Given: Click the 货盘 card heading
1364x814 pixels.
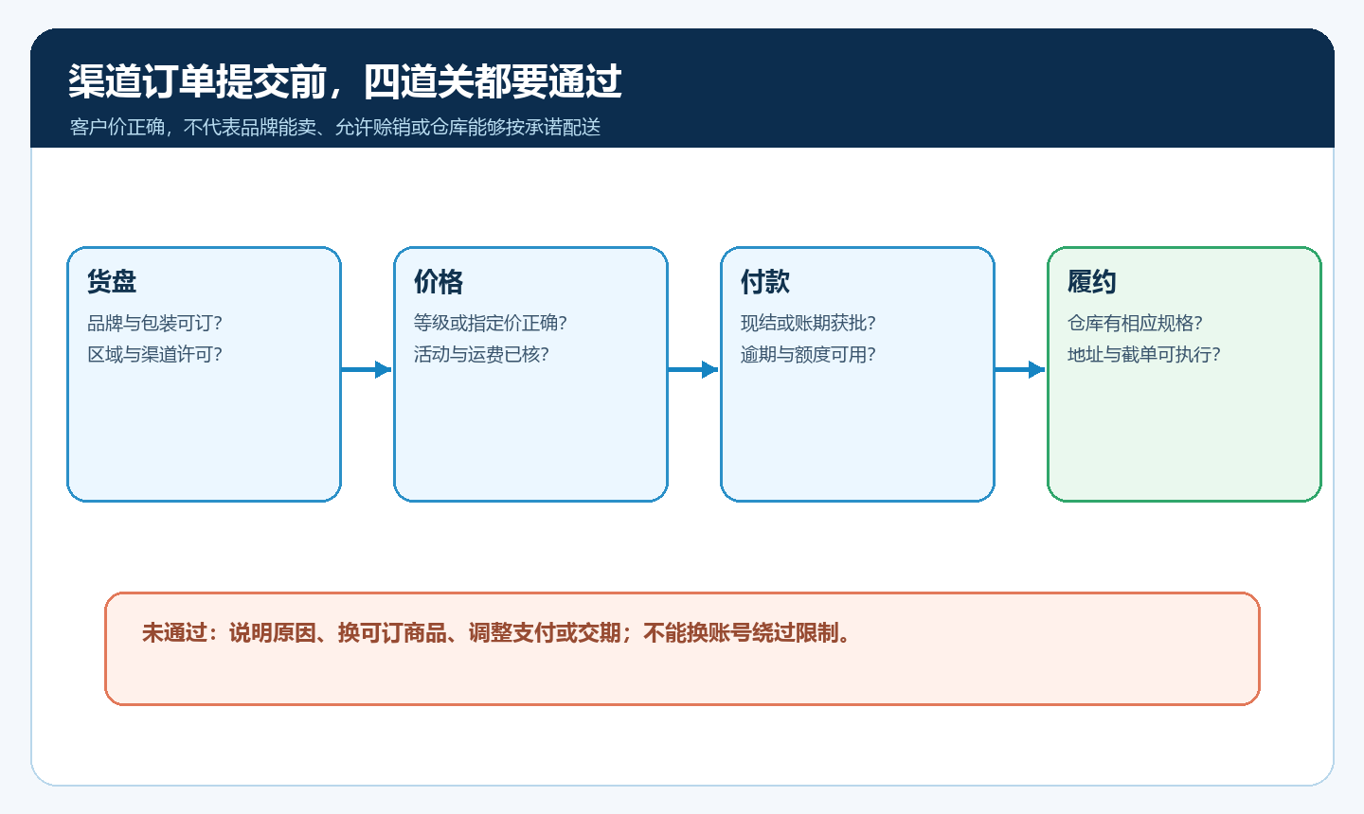Looking at the screenshot, I should click(x=112, y=281).
